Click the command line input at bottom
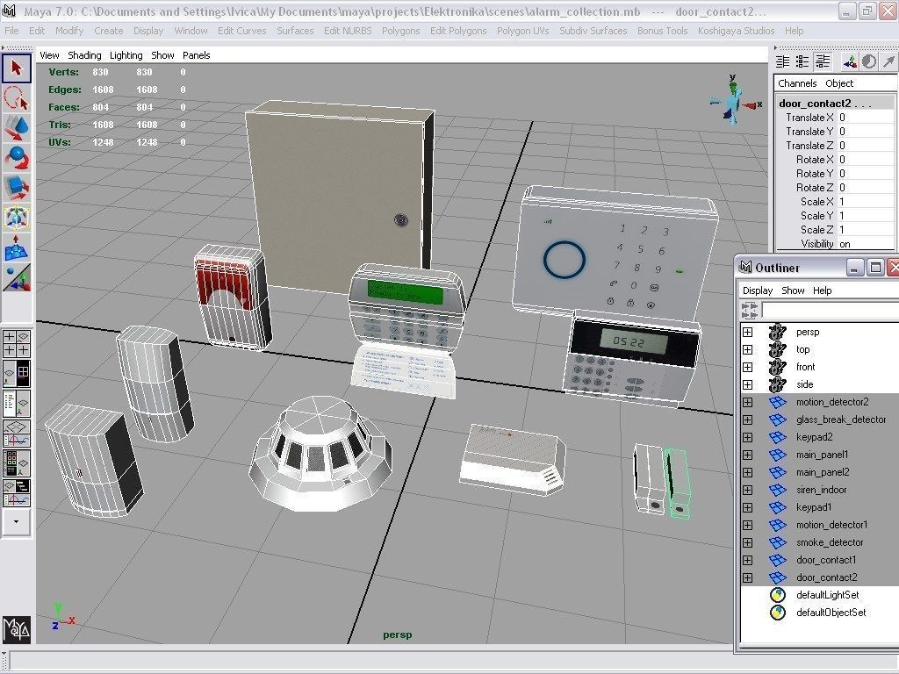Screen dimensions: 899x674 [453, 661]
